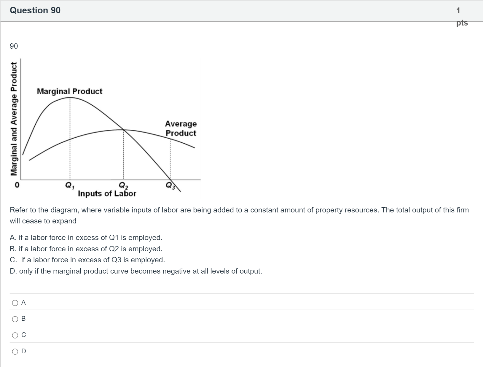The width and height of the screenshot is (483, 367).
Task: Click the Marginal Product curve label
Action: tap(70, 91)
